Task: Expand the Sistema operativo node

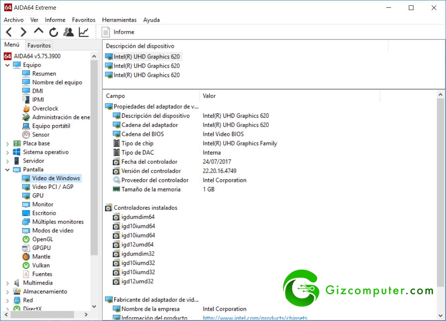Action: point(7,153)
